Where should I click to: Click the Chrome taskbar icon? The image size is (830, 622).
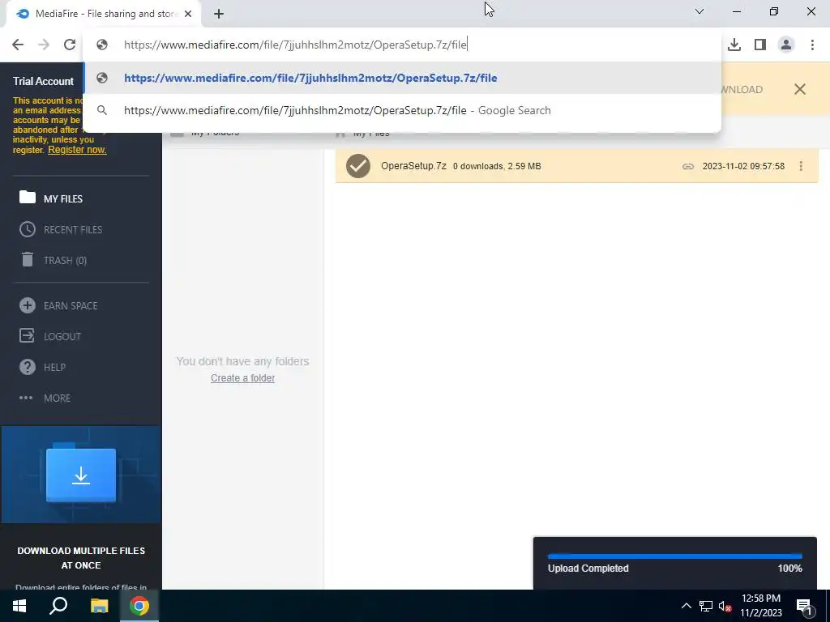click(x=139, y=606)
